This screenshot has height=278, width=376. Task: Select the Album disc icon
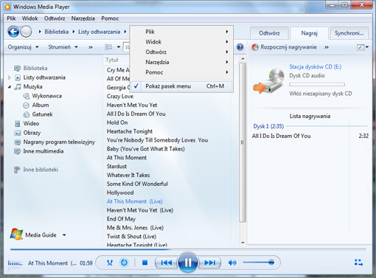tap(26, 105)
